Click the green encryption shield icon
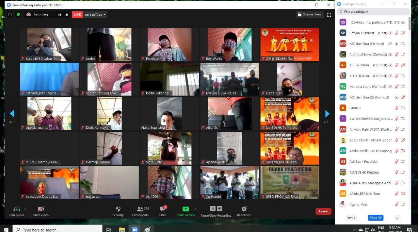The width and height of the screenshot is (418, 232). coord(18,14)
